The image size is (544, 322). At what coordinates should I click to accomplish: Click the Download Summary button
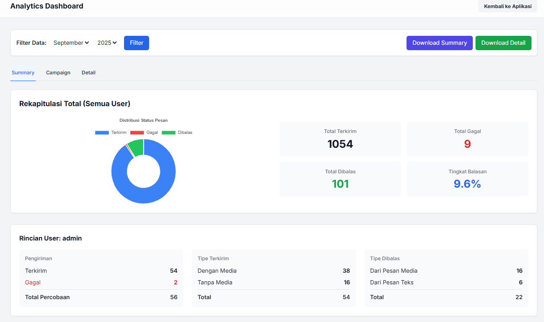439,43
